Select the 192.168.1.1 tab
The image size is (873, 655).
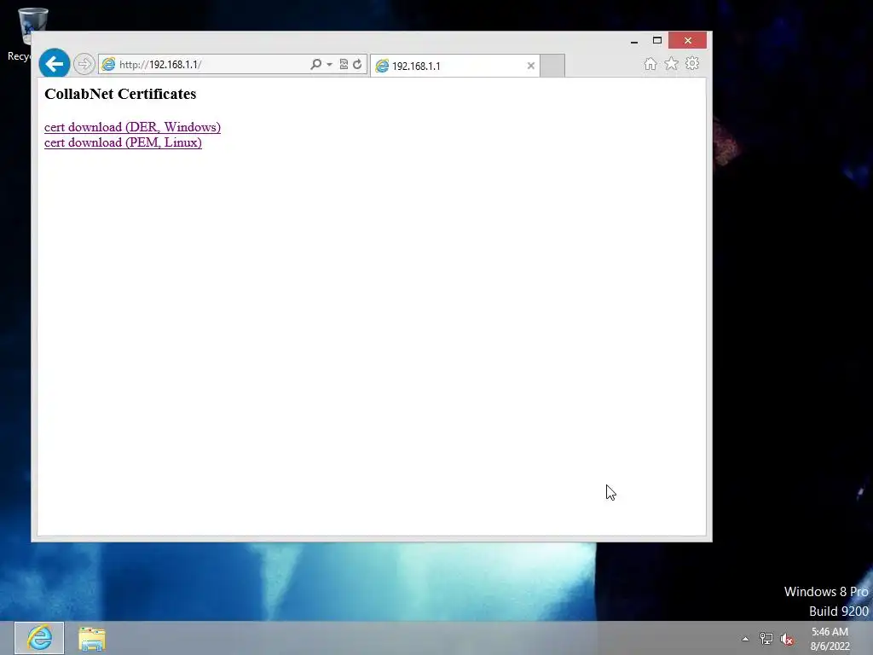454,66
